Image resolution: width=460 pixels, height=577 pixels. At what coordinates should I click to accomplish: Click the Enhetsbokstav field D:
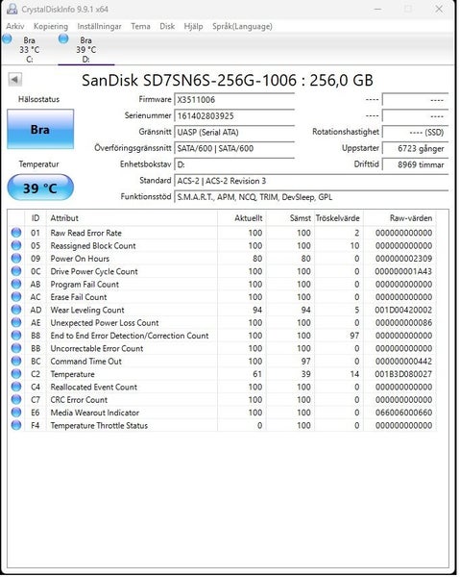pos(234,164)
